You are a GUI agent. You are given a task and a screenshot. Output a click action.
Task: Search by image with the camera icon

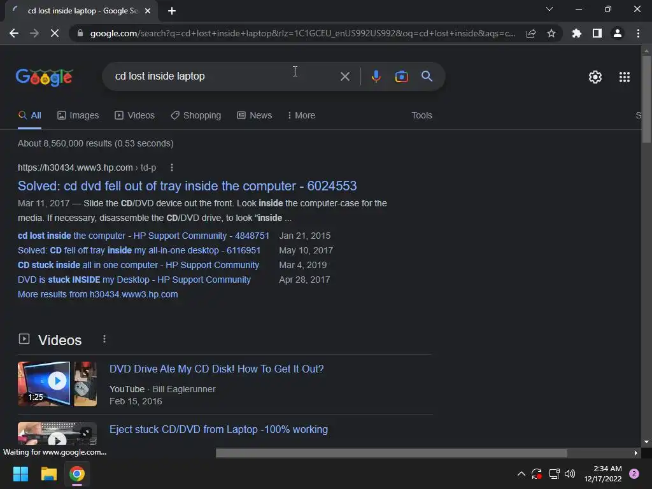click(x=401, y=76)
